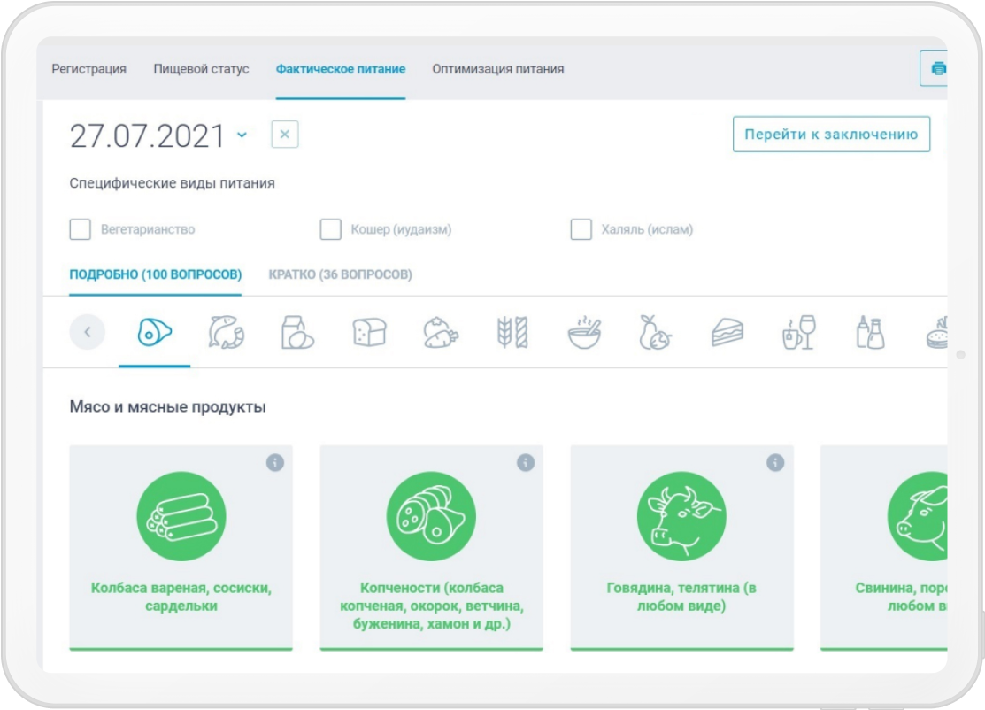Screen dimensions: 985x710
Task: Click the printer icon button
Action: pos(935,68)
